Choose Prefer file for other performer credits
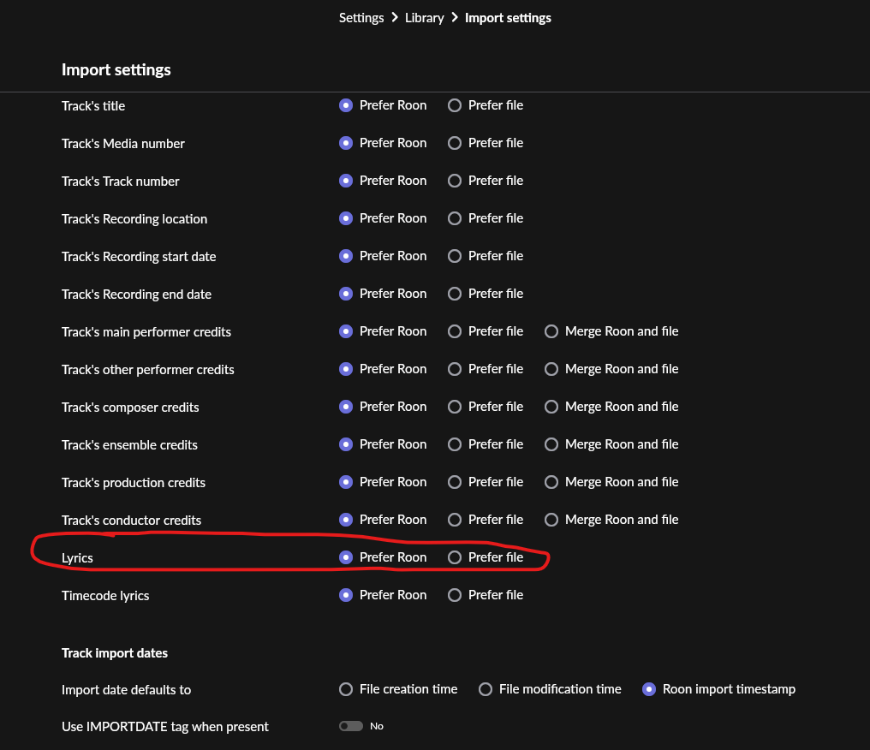The height and width of the screenshot is (750, 870). pyautogui.click(x=455, y=369)
